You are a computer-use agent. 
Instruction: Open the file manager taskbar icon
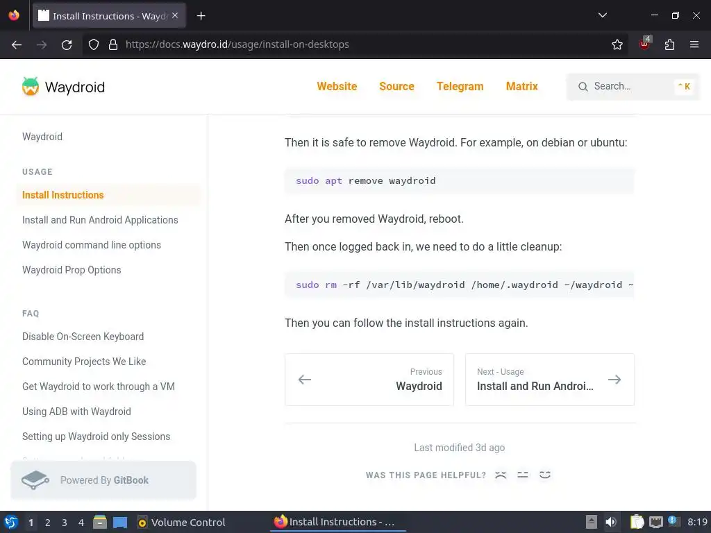100,522
